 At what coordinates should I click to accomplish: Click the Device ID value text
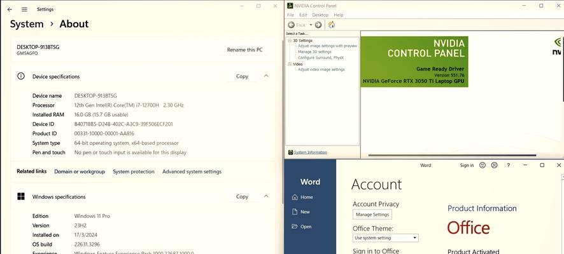[x=123, y=124]
